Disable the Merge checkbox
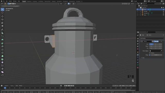This screenshot has width=165, height=93. click(x=150, y=55)
